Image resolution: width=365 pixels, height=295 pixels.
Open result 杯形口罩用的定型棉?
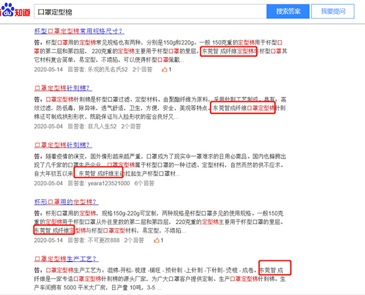coord(65,202)
